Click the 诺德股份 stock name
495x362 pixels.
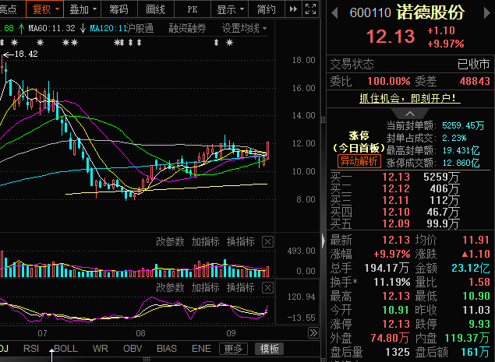tap(430, 12)
